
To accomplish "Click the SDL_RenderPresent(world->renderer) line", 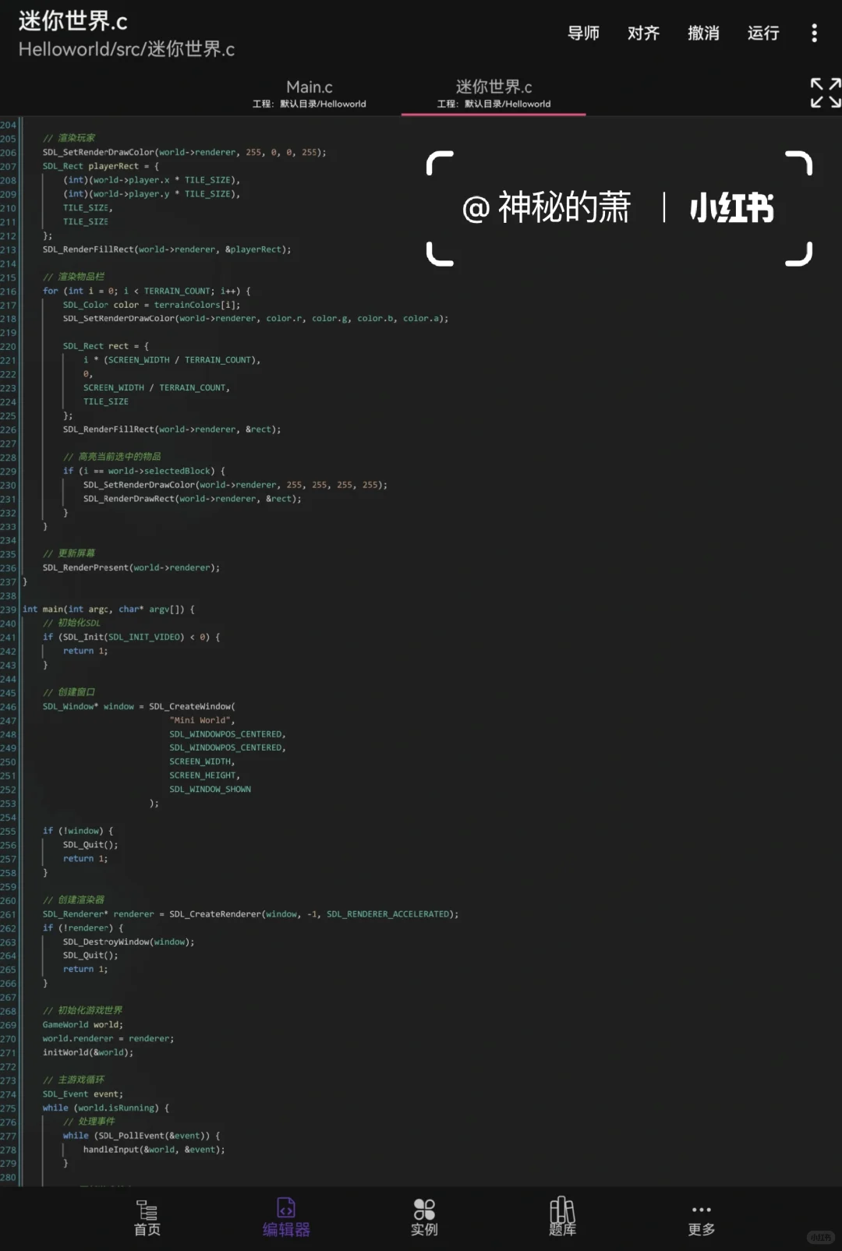I will [131, 567].
